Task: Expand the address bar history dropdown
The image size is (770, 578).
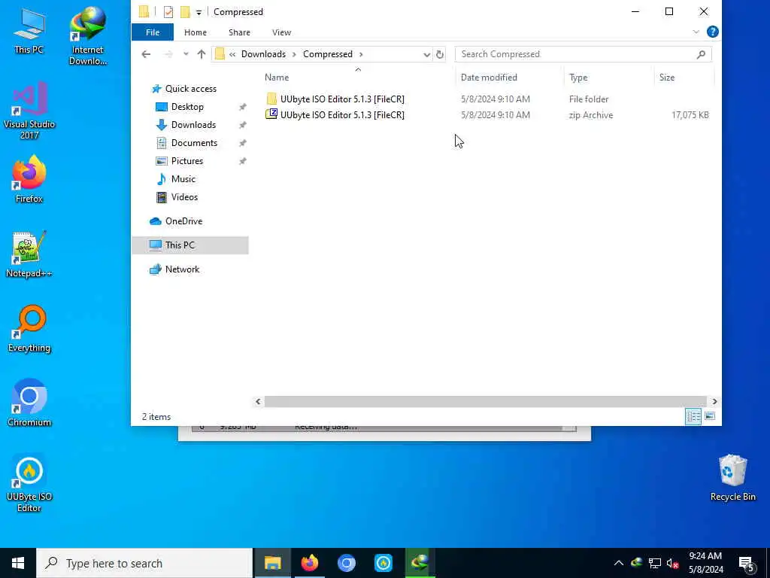Action: click(427, 54)
